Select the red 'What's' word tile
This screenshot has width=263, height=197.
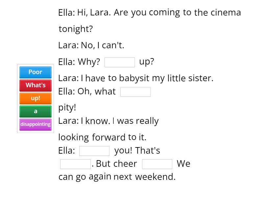[35, 85]
